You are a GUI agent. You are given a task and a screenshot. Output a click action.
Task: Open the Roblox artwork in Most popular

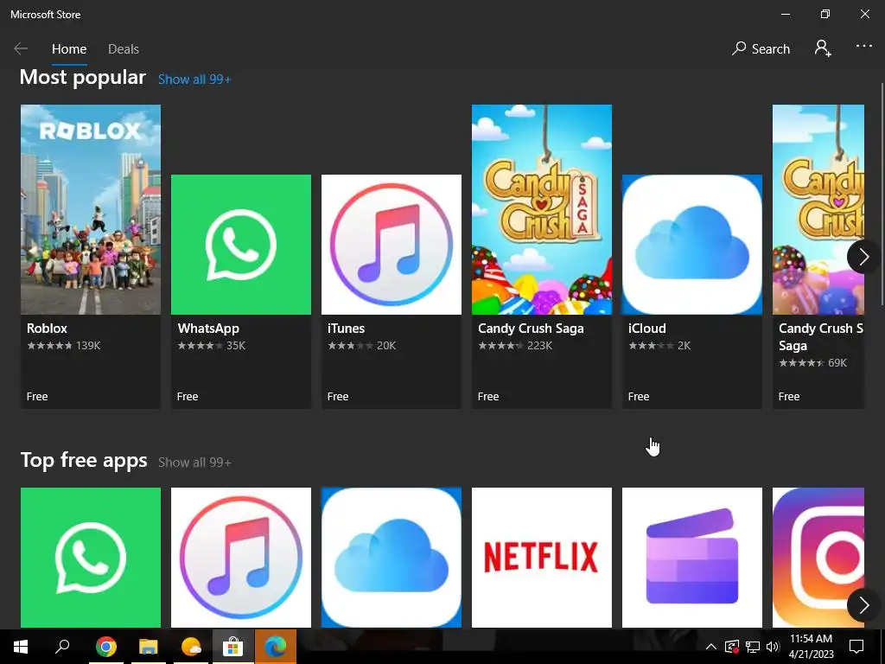[x=91, y=209]
